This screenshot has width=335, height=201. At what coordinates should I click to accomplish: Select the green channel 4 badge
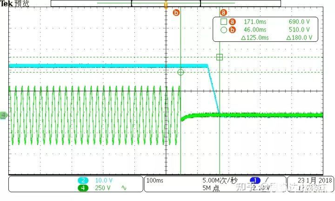83,188
